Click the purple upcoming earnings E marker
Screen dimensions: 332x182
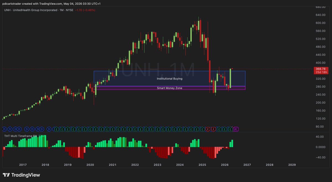click(x=236, y=129)
